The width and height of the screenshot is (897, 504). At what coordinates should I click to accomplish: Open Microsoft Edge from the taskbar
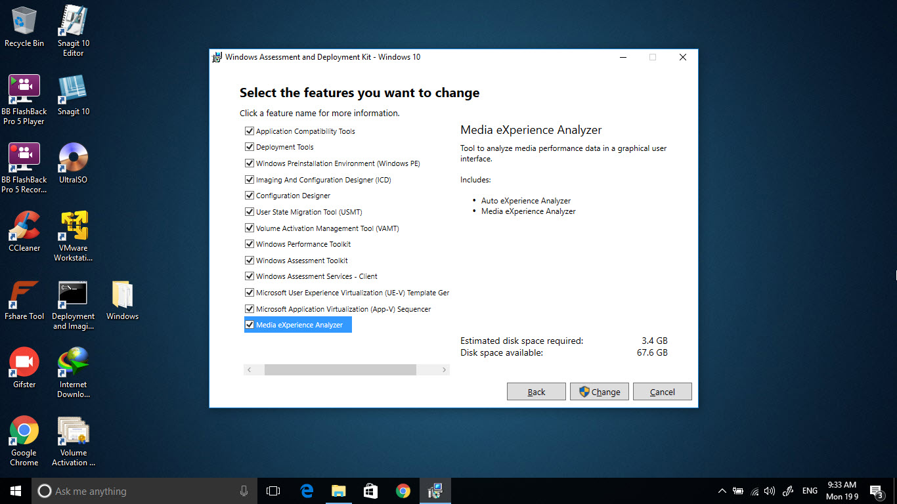306,490
